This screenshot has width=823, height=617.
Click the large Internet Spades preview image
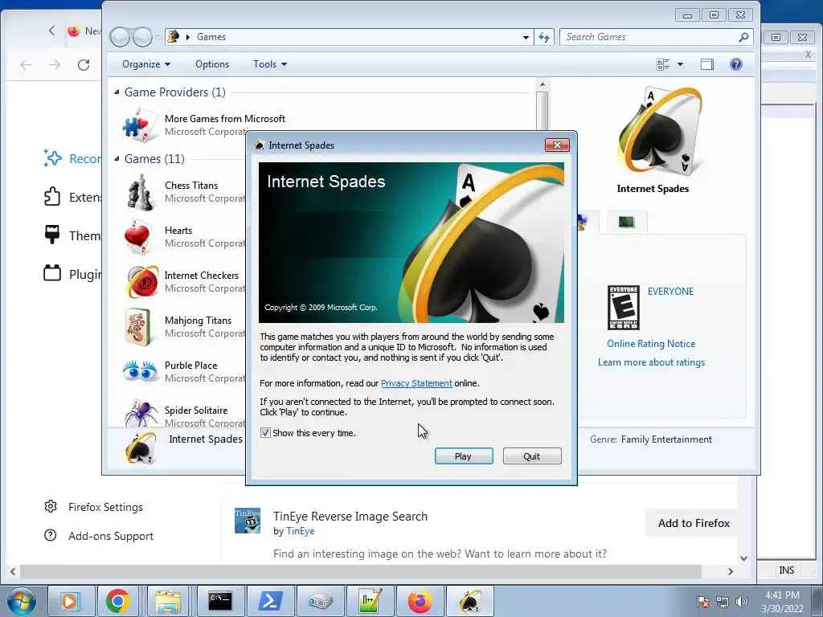(659, 131)
